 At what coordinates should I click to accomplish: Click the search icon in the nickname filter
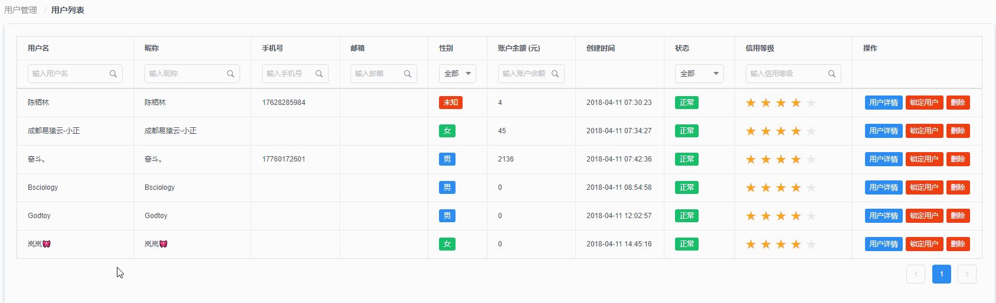[231, 74]
